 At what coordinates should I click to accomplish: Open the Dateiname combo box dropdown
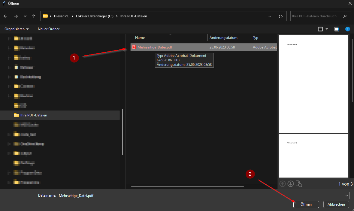[347, 195]
